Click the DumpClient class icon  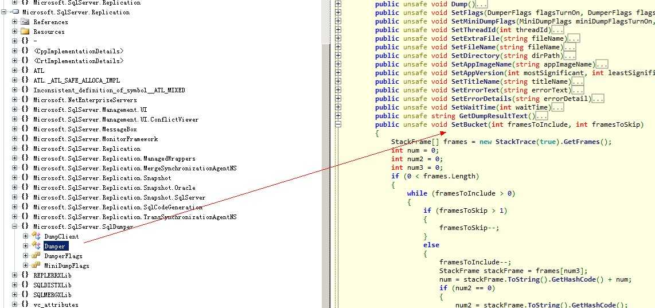(36, 236)
